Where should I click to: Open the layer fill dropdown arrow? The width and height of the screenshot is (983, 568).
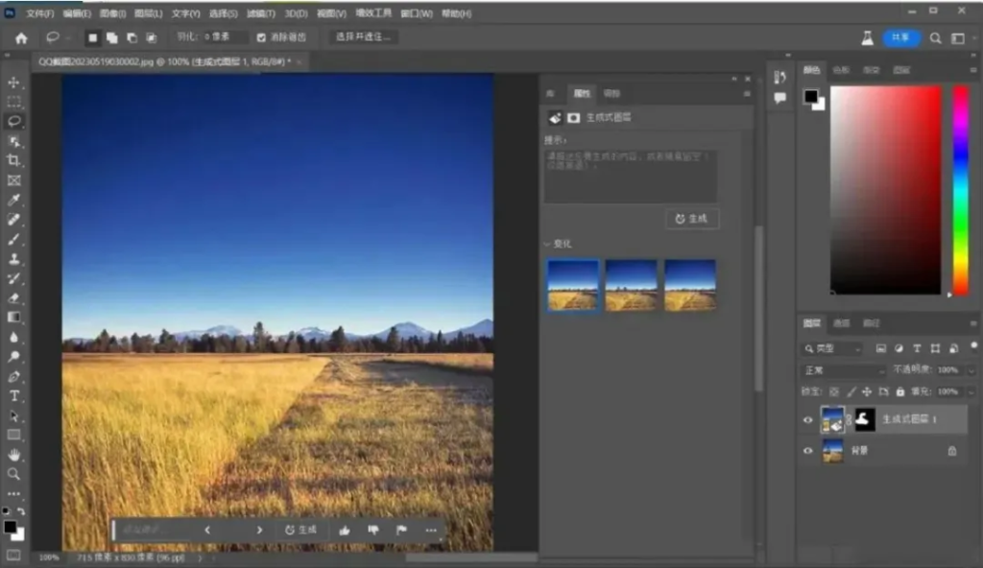(971, 391)
